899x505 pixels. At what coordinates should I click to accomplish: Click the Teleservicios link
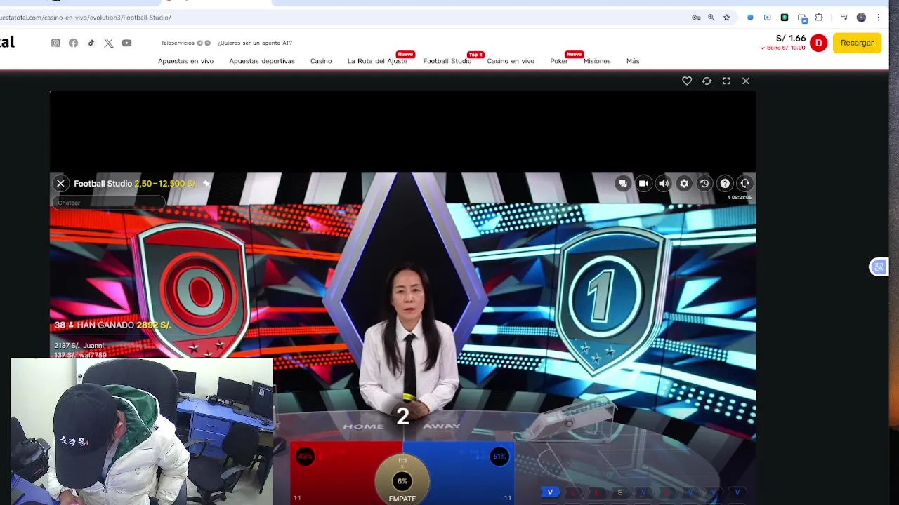178,43
